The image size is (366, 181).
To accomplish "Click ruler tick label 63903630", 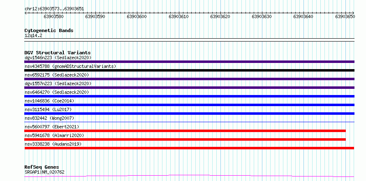I will click(262, 16).
